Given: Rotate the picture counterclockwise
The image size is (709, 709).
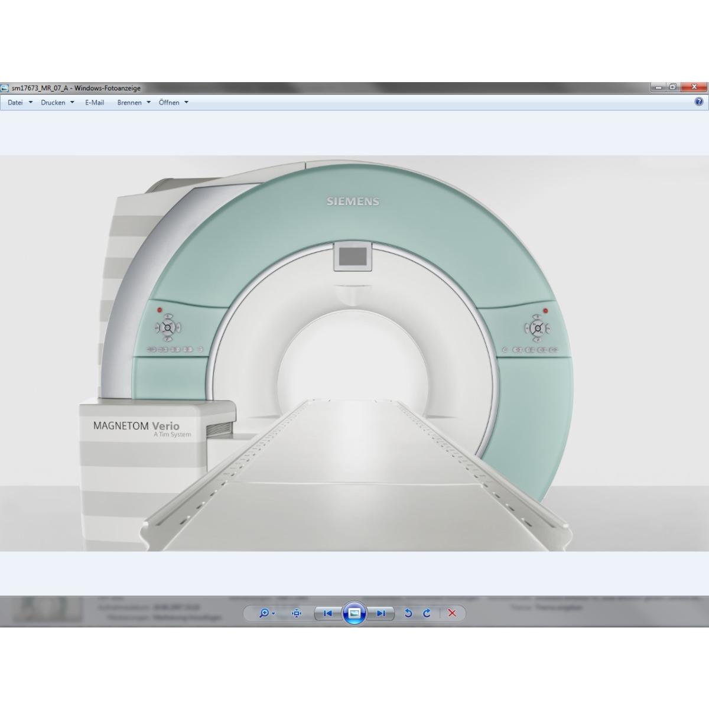Looking at the screenshot, I should (408, 613).
